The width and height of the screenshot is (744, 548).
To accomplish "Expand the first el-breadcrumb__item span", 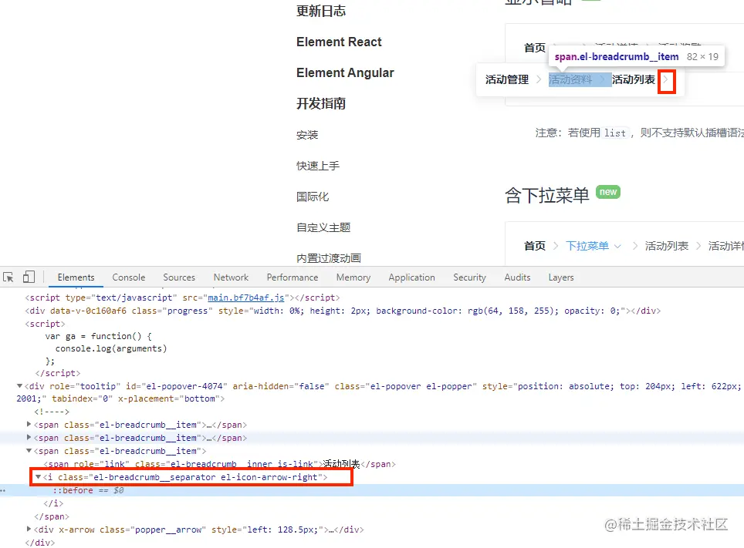I will [29, 424].
